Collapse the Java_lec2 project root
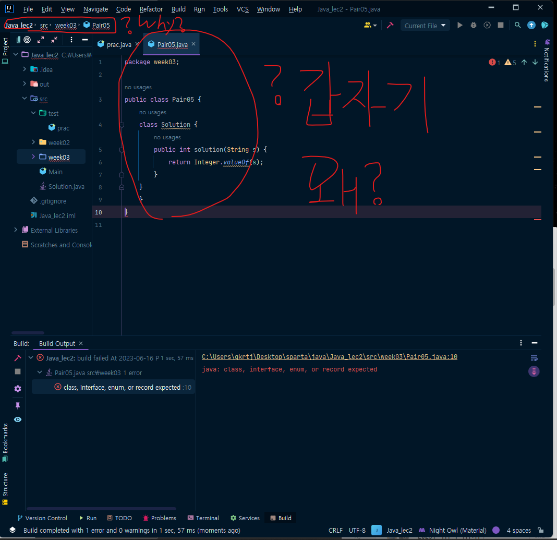The width and height of the screenshot is (557, 540). click(x=16, y=54)
